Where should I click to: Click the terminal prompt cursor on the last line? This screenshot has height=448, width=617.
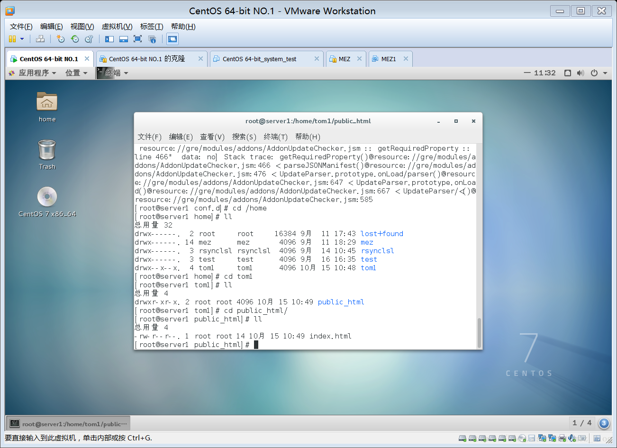coord(256,345)
